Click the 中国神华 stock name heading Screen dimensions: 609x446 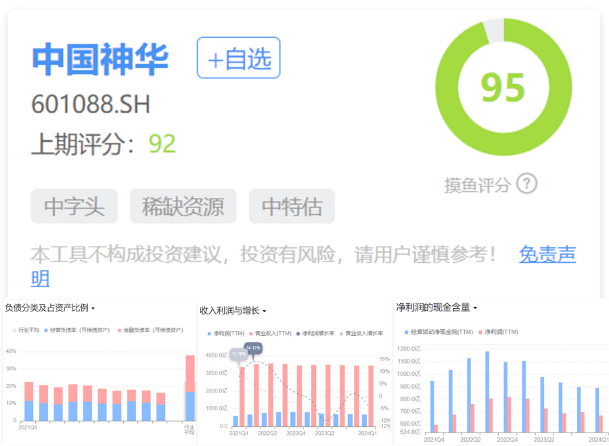click(x=100, y=59)
